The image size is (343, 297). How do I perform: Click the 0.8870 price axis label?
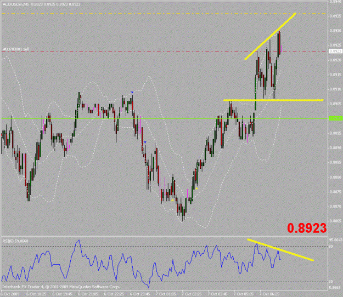tap(335, 206)
